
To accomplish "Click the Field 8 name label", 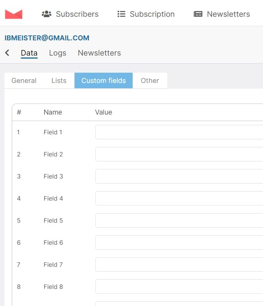I will point(53,287).
